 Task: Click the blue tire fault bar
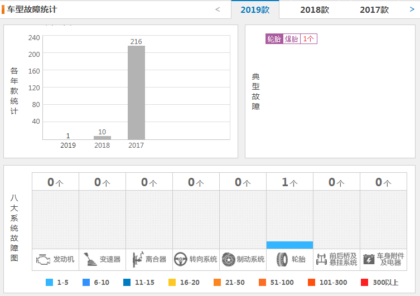click(289, 245)
